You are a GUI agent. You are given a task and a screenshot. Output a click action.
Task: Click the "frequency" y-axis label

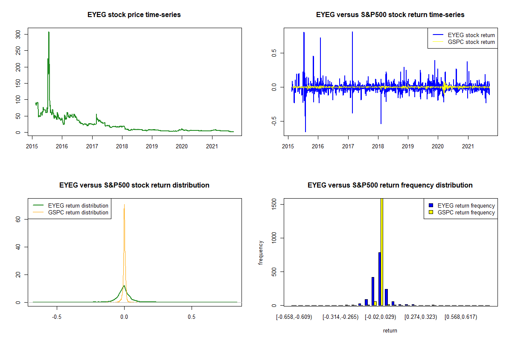pyautogui.click(x=261, y=252)
